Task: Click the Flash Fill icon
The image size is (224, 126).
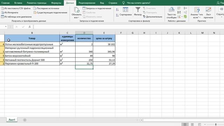Action: 179,8
